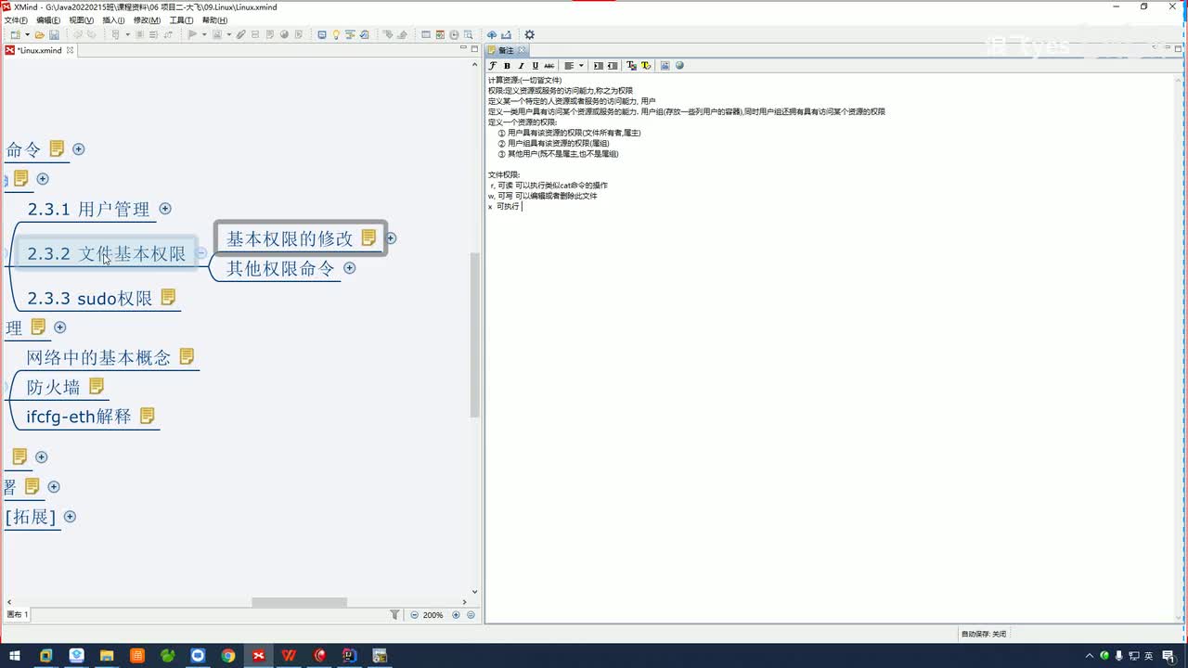The image size is (1188, 668).
Task: Click the open folder toolbar icon
Action: pos(40,35)
